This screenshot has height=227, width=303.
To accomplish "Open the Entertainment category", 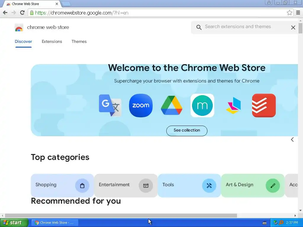I will [126, 186].
